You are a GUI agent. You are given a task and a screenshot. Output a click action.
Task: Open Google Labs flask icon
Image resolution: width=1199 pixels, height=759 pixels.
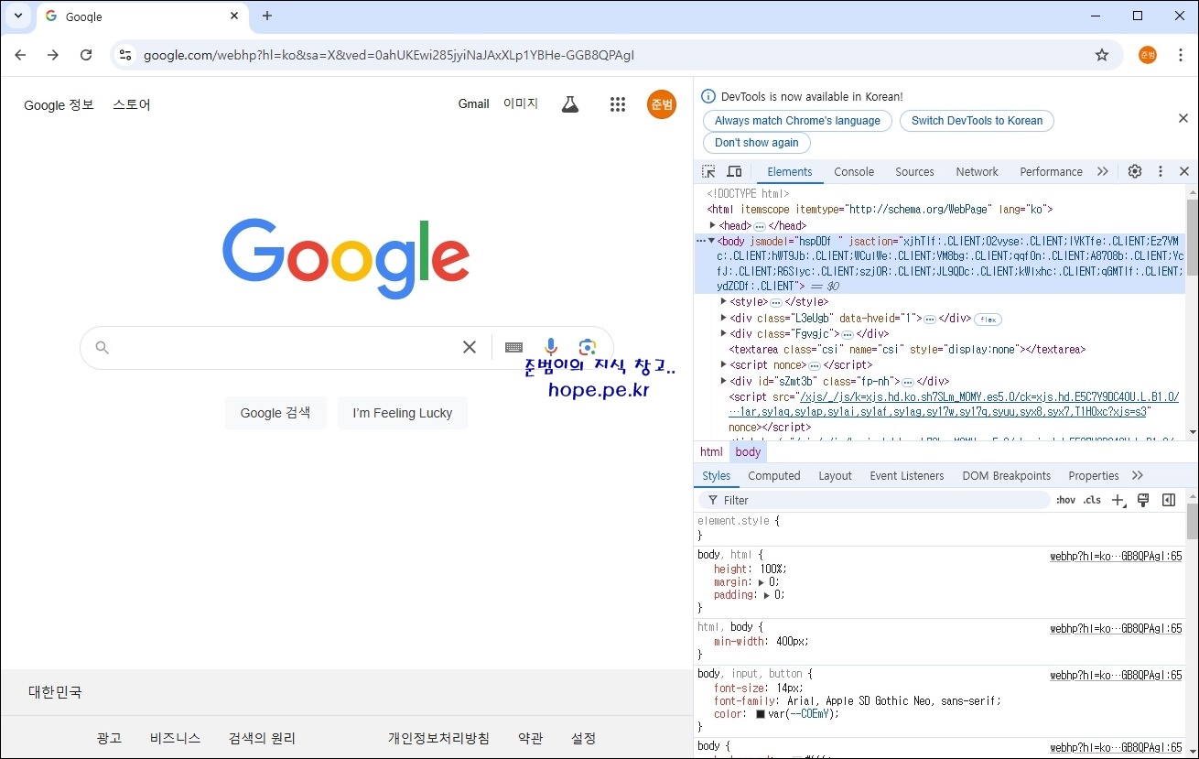click(570, 104)
